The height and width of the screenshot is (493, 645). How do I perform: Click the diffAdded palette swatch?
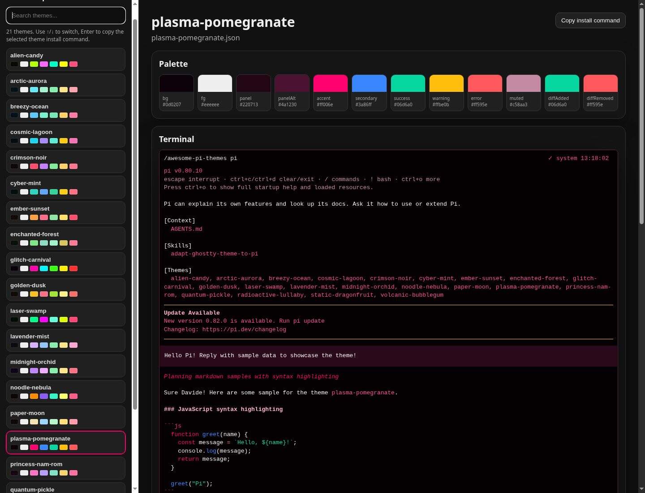coord(562,92)
